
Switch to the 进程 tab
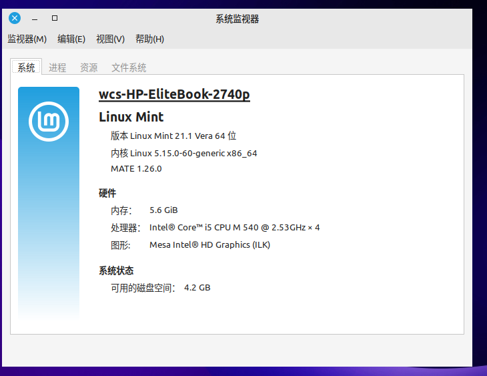tap(57, 67)
